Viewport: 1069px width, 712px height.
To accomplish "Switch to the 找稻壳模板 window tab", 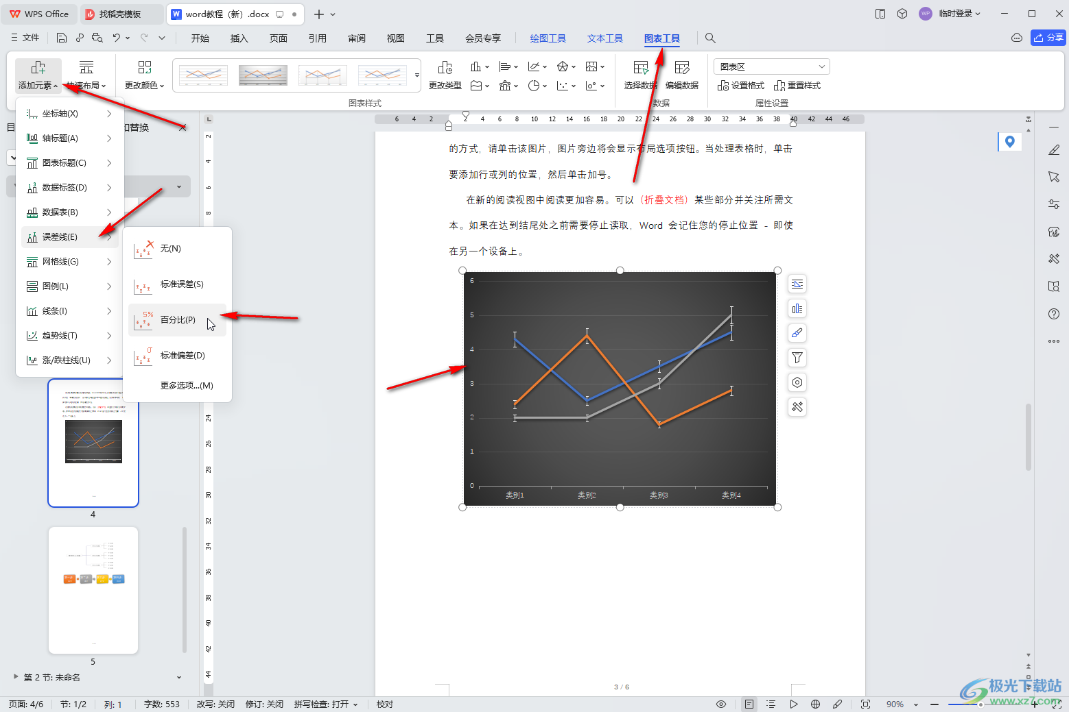I will 121,14.
